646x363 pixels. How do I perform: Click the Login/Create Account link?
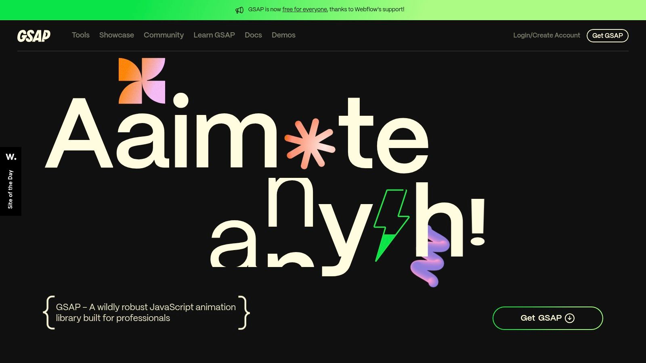[547, 35]
